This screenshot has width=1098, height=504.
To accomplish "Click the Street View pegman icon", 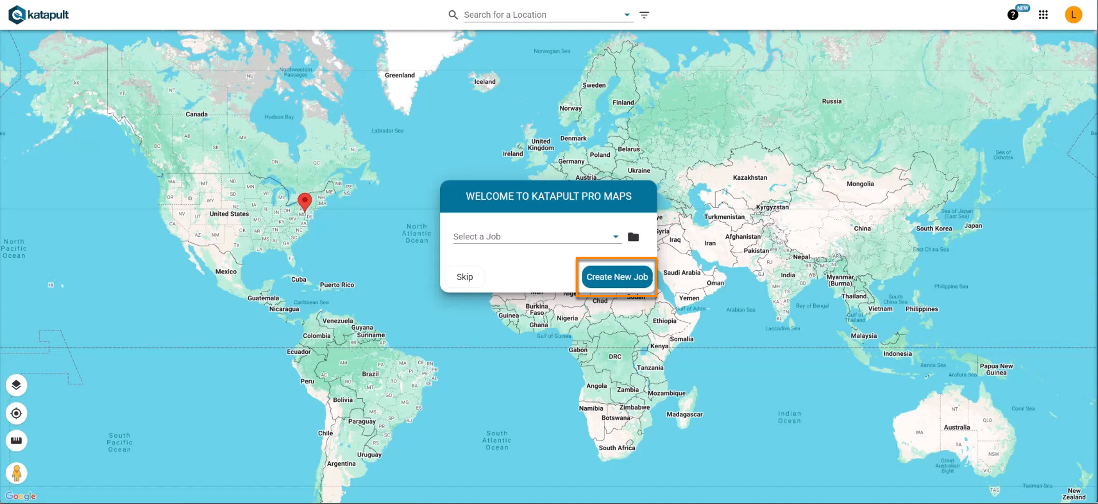I will tap(16, 473).
